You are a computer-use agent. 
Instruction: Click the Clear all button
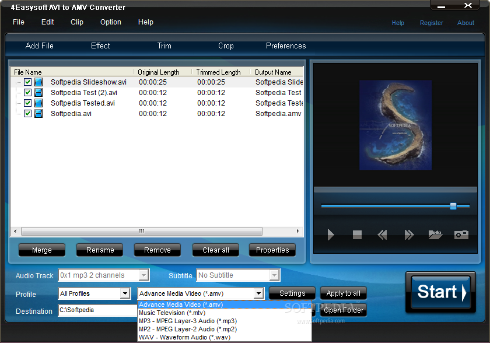click(216, 250)
